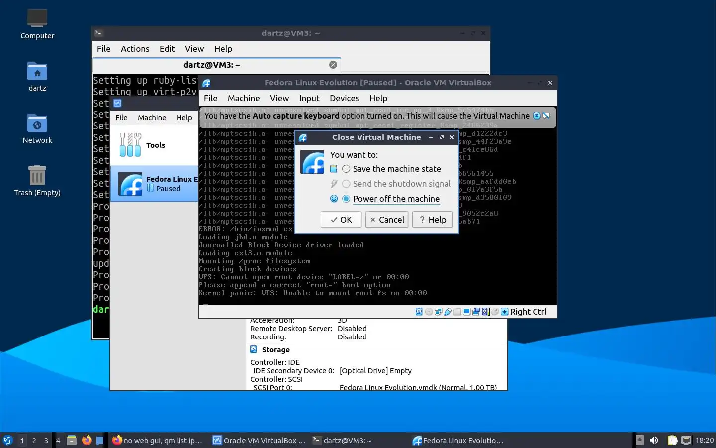
Task: Switch to workspace 3
Action: 46,440
